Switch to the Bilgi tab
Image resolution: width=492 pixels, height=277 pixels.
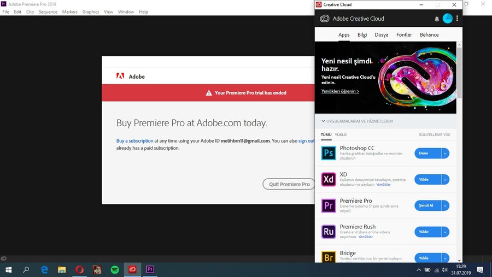[x=362, y=35]
